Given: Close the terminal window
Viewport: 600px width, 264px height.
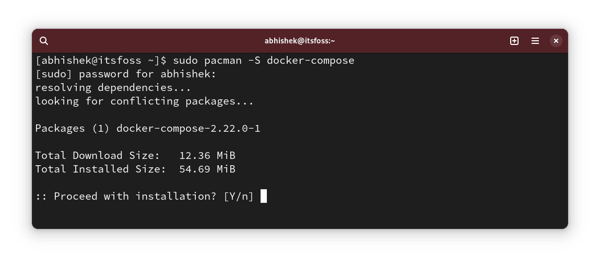Looking at the screenshot, I should 556,41.
